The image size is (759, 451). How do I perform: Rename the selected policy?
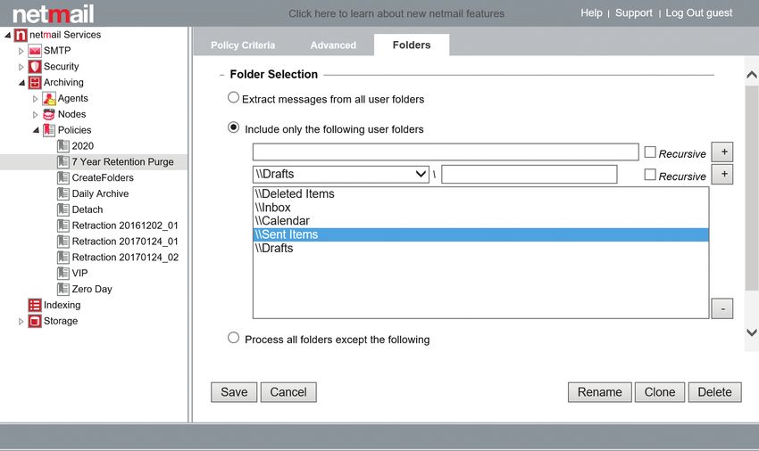click(x=600, y=392)
